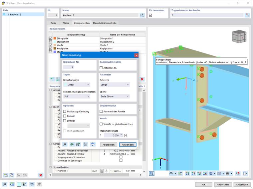Click the copy connection icon under Liste
The width and height of the screenshot is (253, 189).
[x=12, y=175]
